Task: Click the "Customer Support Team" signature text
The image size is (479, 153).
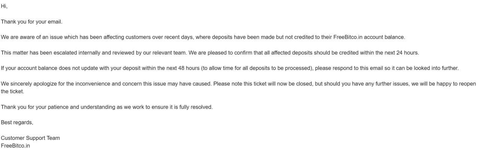Action: 30,138
